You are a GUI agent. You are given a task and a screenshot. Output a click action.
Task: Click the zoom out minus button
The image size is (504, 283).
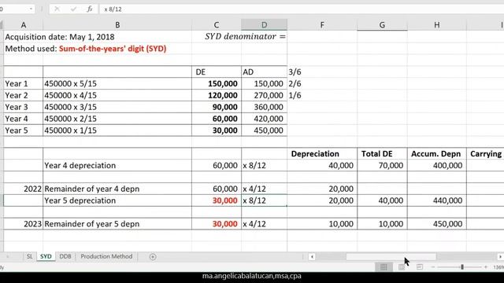pyautogui.click(x=433, y=267)
